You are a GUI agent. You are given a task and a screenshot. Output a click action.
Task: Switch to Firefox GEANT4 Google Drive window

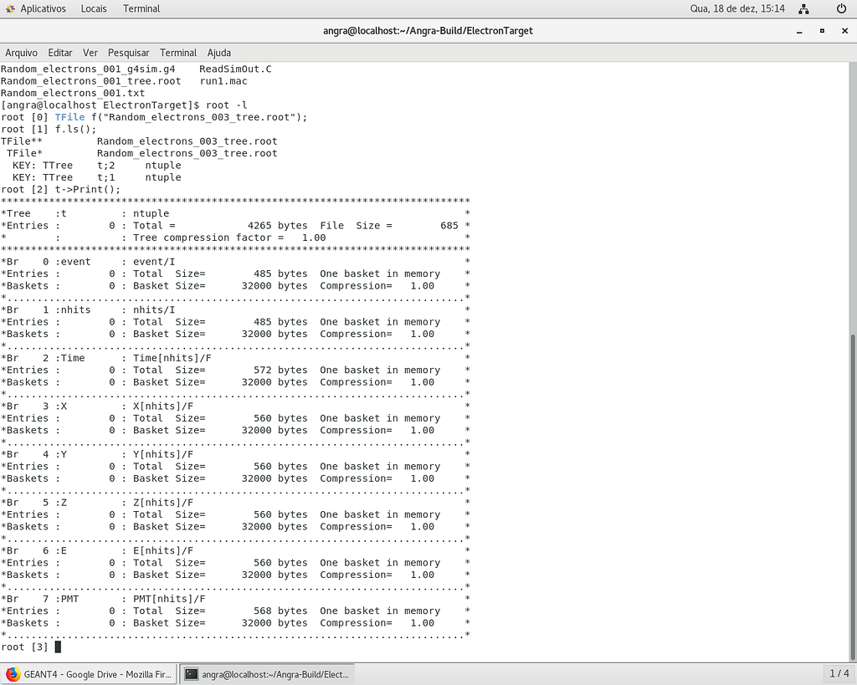coord(88,673)
